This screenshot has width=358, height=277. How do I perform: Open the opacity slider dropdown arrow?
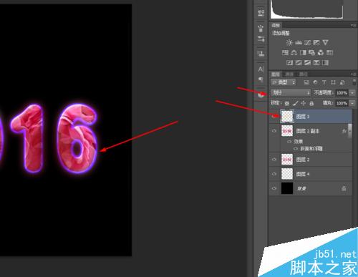352,92
